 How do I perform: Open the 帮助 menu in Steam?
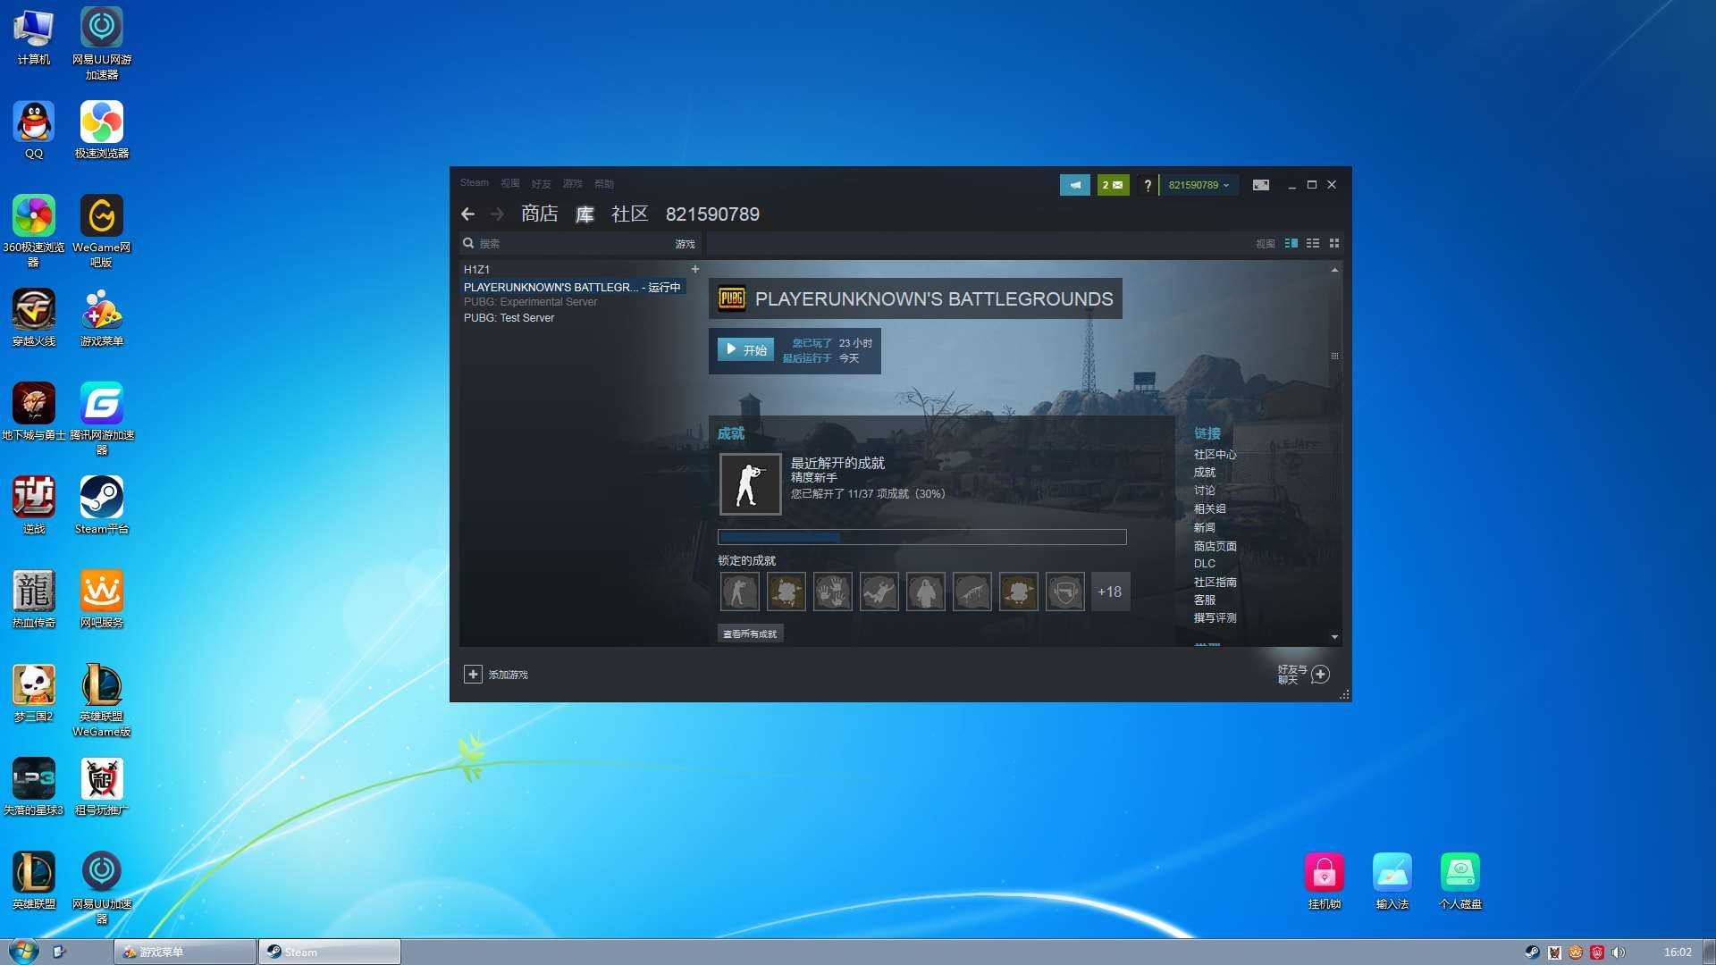click(604, 184)
